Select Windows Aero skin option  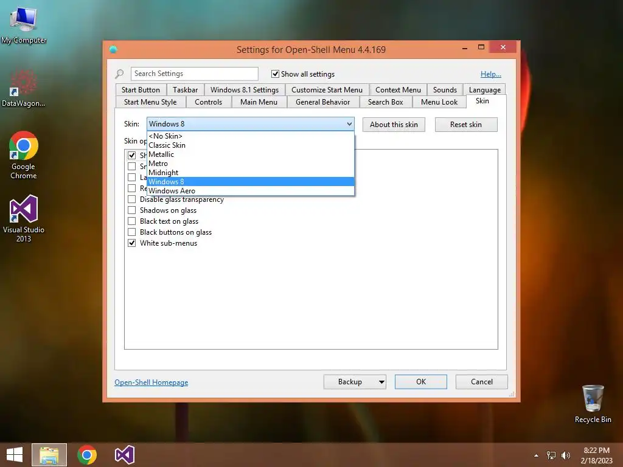coord(250,190)
